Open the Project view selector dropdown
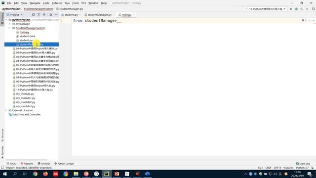The image size is (316, 178). pos(14,15)
